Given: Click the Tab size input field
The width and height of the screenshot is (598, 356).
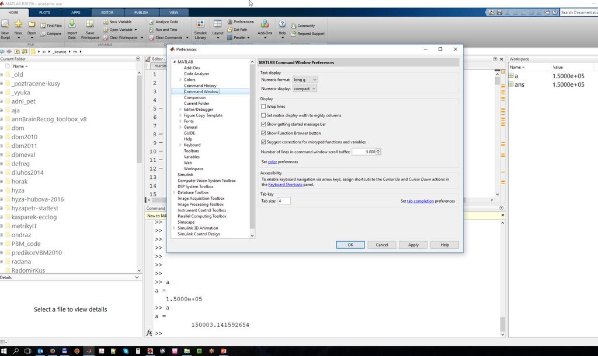Looking at the screenshot, I should (x=284, y=201).
